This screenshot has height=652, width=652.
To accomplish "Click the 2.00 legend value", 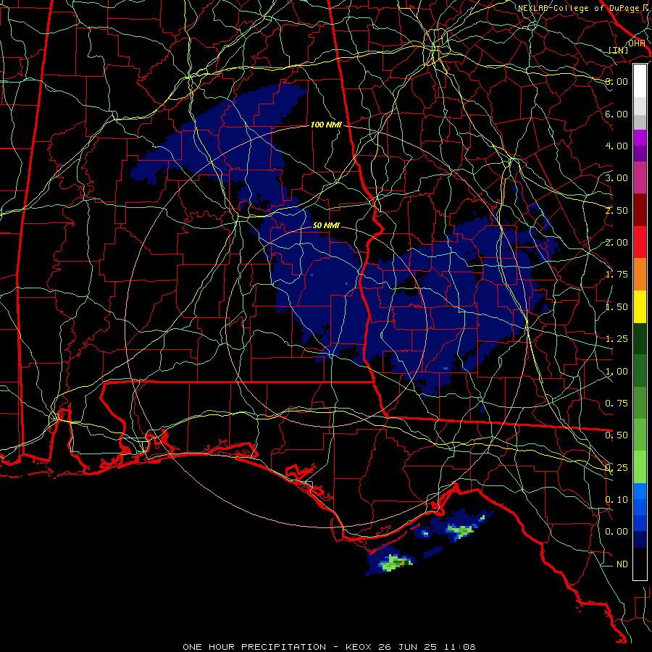I will [x=617, y=243].
